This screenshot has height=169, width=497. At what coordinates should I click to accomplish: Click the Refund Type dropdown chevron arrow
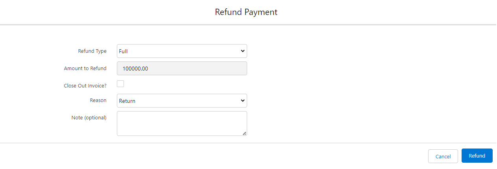pyautogui.click(x=242, y=51)
